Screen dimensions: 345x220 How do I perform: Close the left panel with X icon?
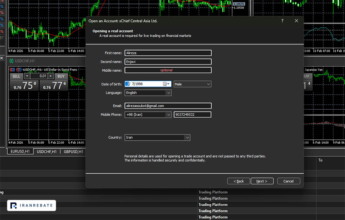point(2,58)
